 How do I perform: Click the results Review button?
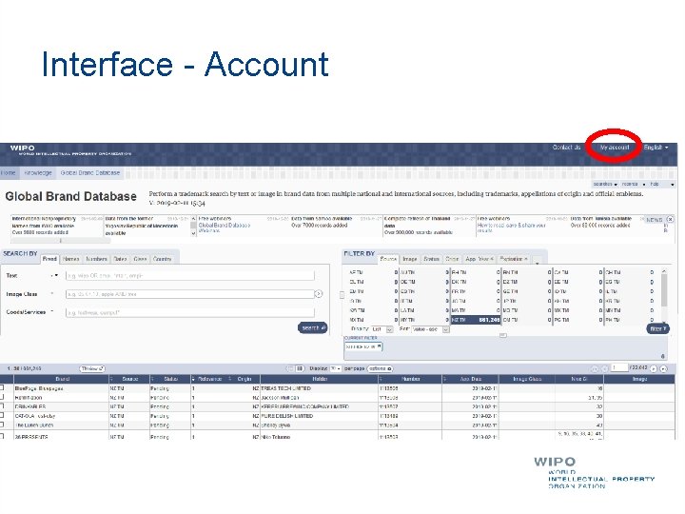tap(92, 369)
